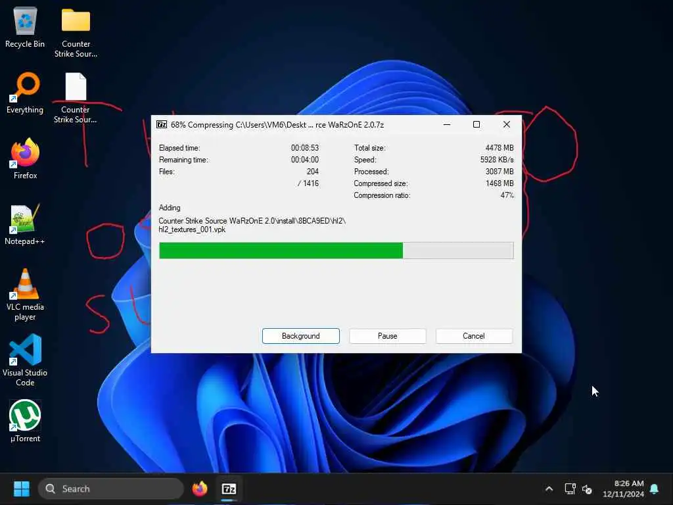Click the total size value 4478 MB
Screen dimensions: 673x505
(x=499, y=148)
